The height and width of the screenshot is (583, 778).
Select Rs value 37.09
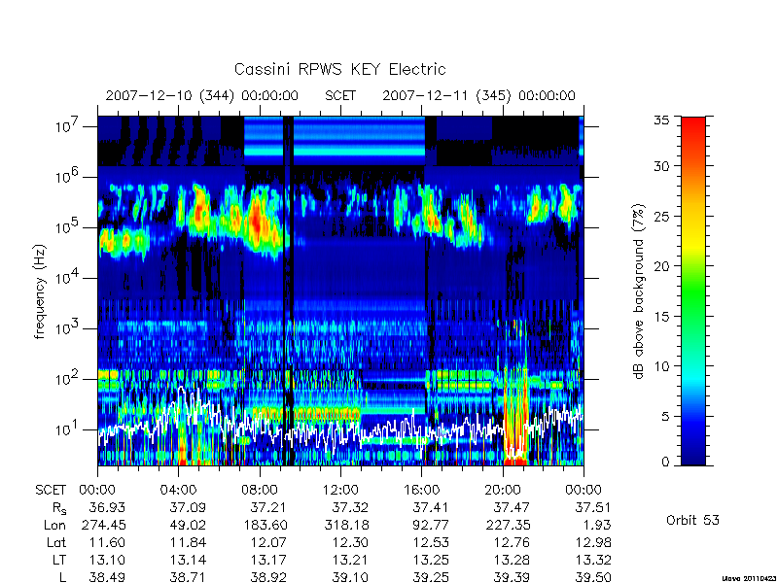[x=188, y=507]
